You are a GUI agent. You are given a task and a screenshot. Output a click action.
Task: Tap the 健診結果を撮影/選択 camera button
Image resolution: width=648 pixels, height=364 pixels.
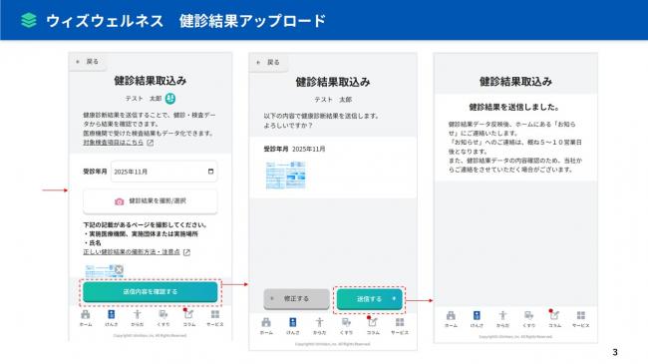[150, 201]
